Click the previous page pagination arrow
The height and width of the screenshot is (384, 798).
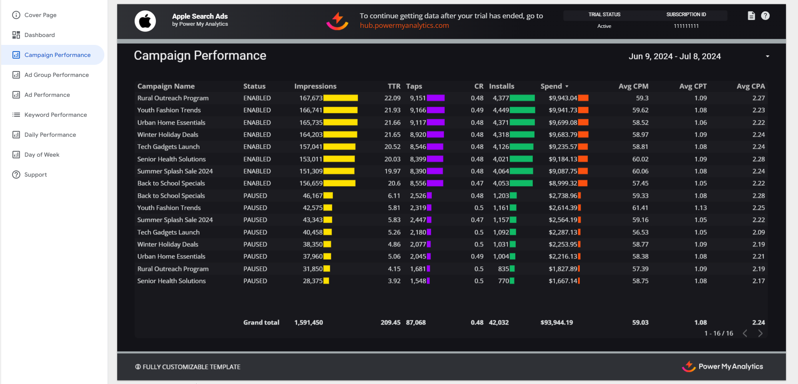click(x=745, y=333)
